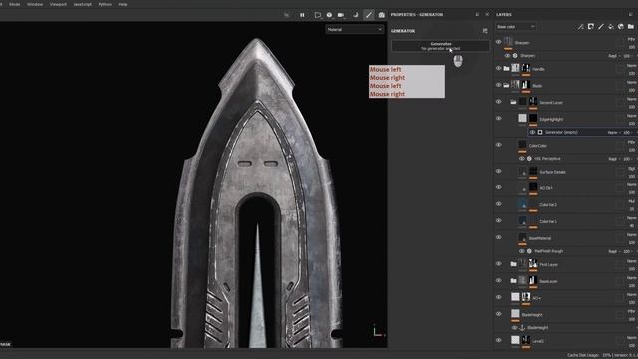This screenshot has width=638, height=359.
Task: Open the Python menu
Action: 105,4
